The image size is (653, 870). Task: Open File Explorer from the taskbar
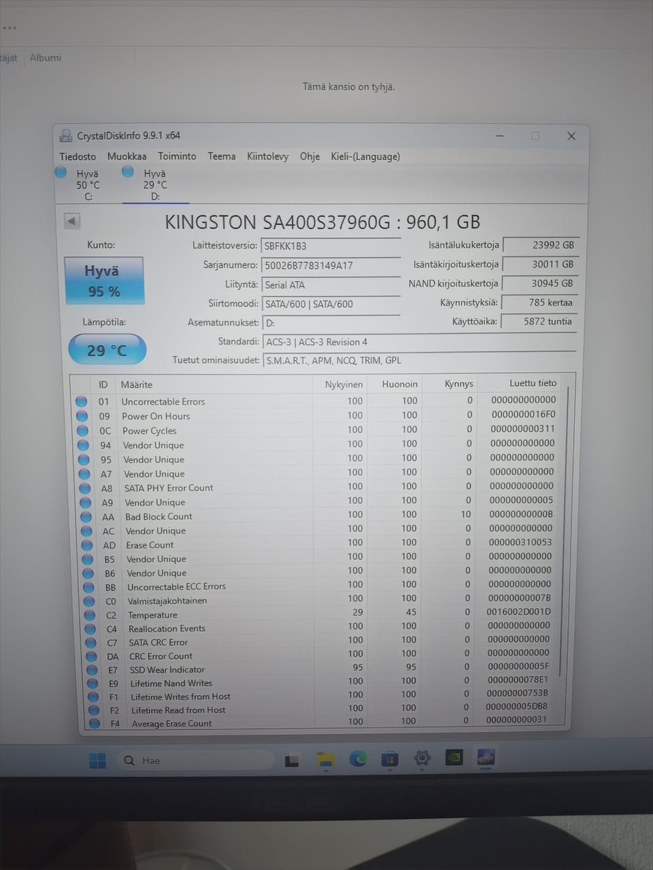tap(326, 760)
